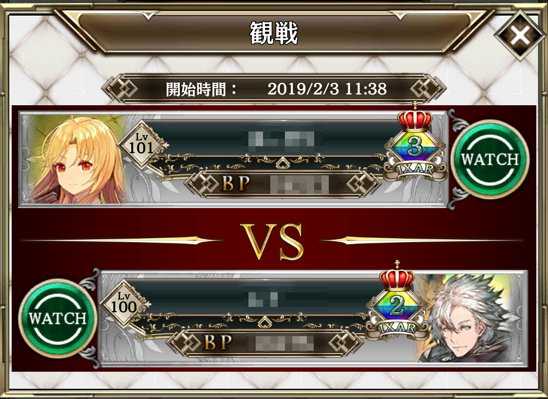
Task: Tap the Lv 101 diamond level badge
Action: tap(141, 145)
